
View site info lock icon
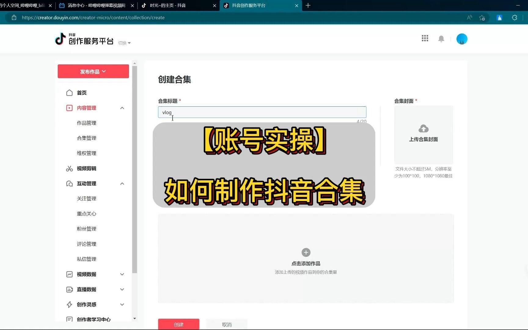(x=14, y=17)
